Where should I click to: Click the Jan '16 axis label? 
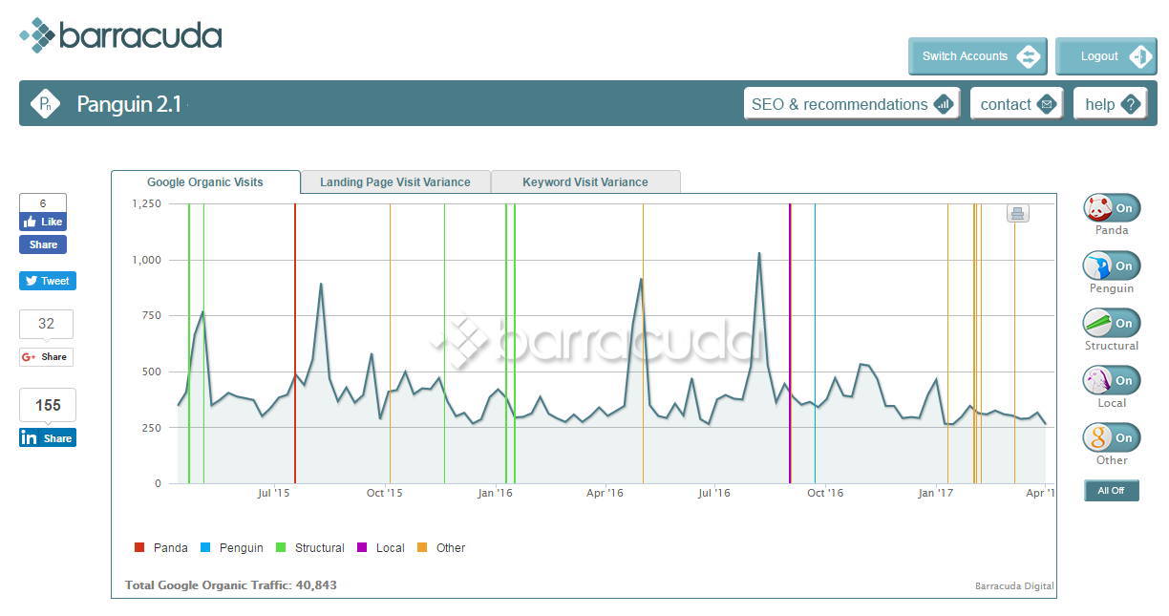click(x=496, y=493)
